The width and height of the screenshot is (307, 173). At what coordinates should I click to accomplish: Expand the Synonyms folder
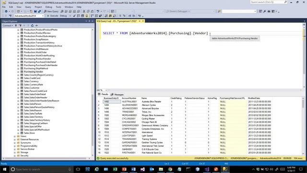15,143
